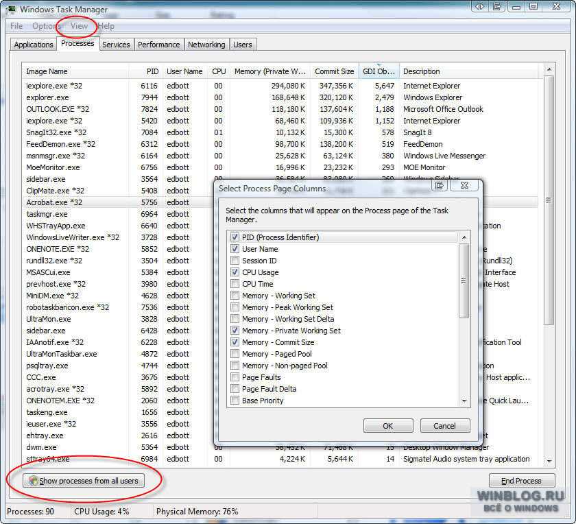Enable the Session ID column
576x524 pixels.
point(235,261)
